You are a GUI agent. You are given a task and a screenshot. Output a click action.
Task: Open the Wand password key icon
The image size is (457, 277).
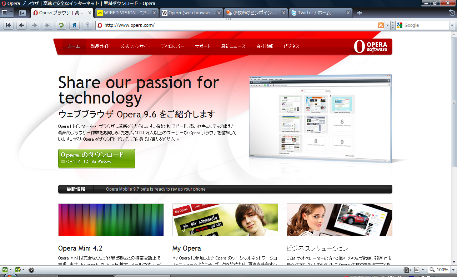[x=87, y=25]
